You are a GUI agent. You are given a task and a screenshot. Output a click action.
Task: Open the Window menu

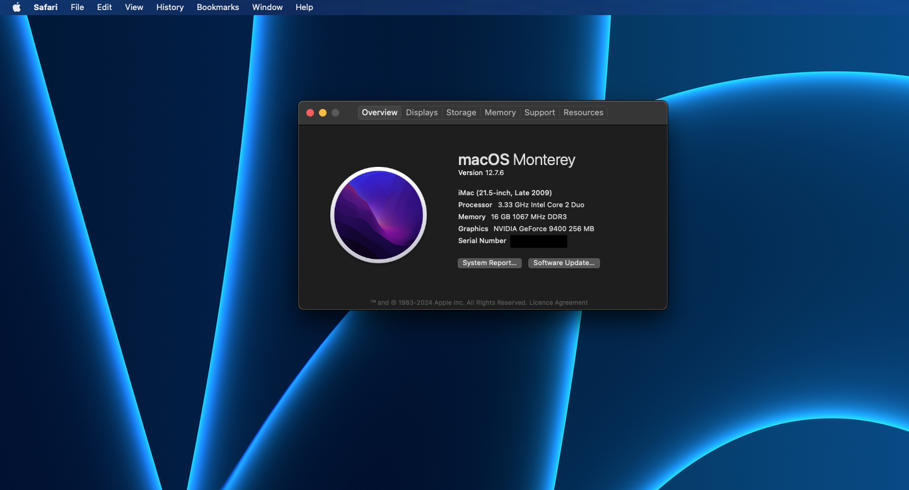(267, 8)
